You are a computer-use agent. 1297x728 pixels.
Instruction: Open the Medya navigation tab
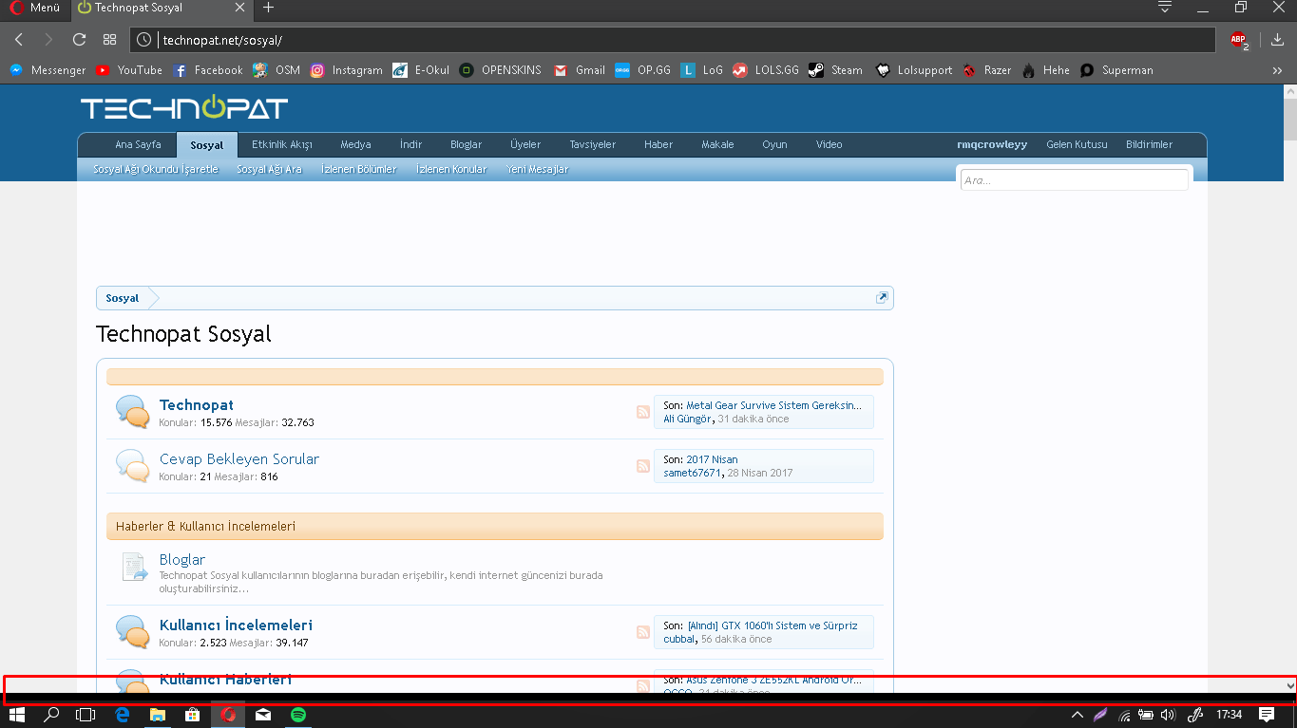tap(355, 145)
